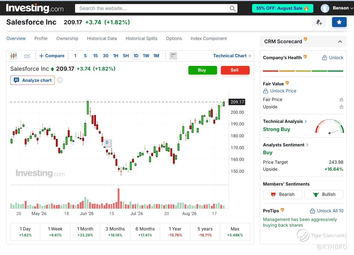Viewport: 354px width, 255px height.
Task: Select the 1M interval
Action: [x=156, y=56]
